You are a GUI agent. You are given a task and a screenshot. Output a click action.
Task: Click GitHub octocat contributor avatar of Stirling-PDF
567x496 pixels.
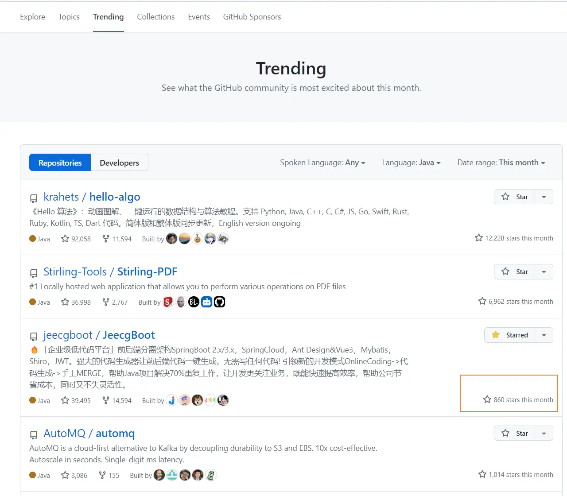[x=220, y=302]
